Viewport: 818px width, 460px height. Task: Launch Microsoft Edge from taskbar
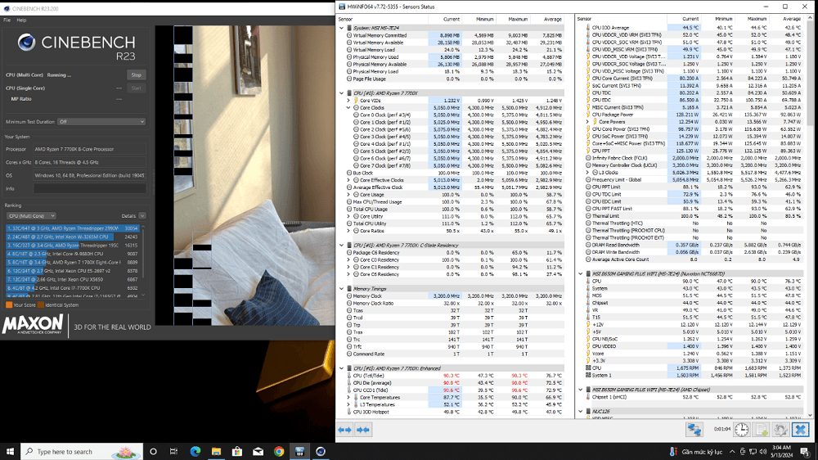(196, 452)
